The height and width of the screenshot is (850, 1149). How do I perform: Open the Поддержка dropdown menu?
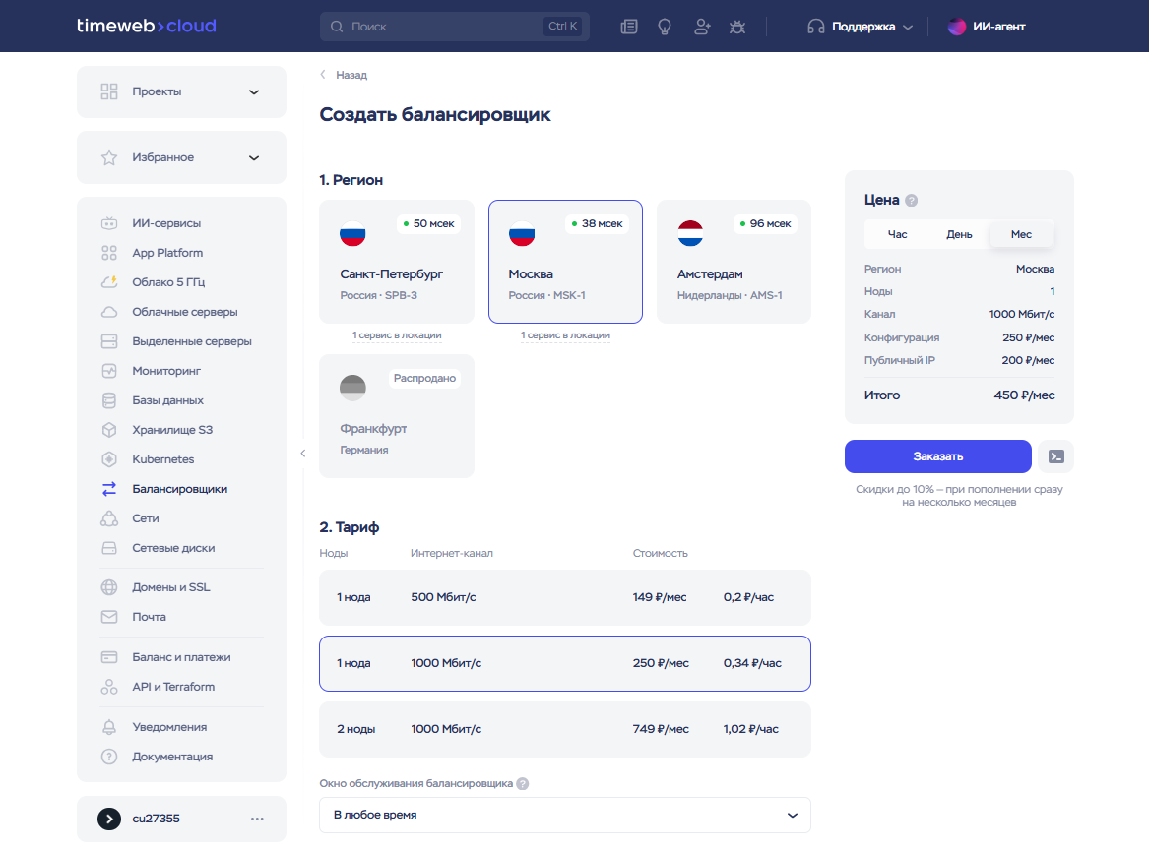click(x=860, y=27)
